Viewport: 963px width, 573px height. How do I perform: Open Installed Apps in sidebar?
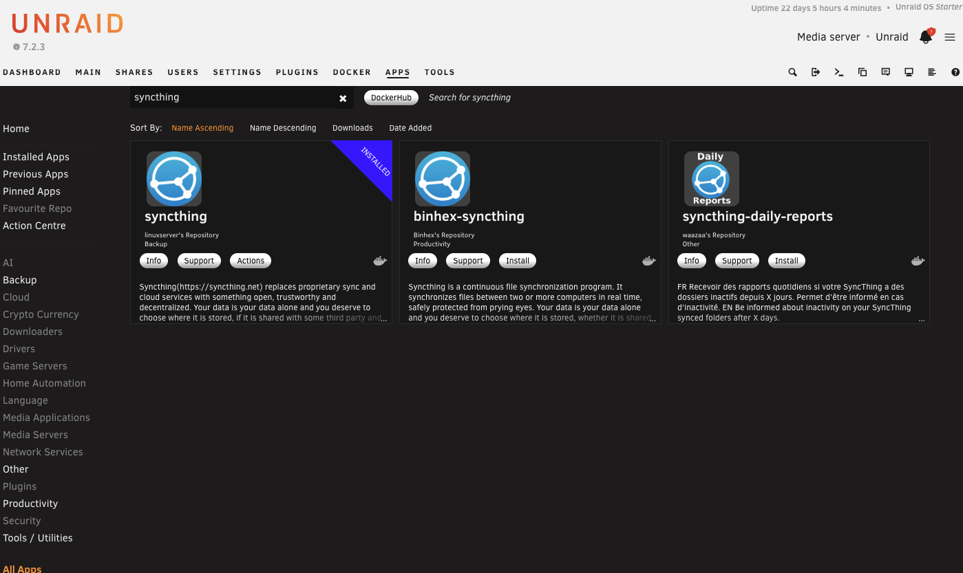click(36, 157)
